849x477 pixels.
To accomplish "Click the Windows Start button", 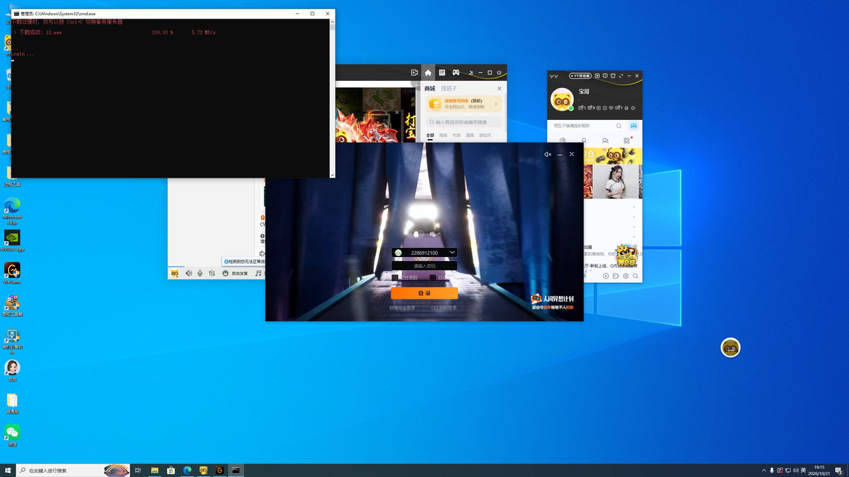I will coord(8,470).
